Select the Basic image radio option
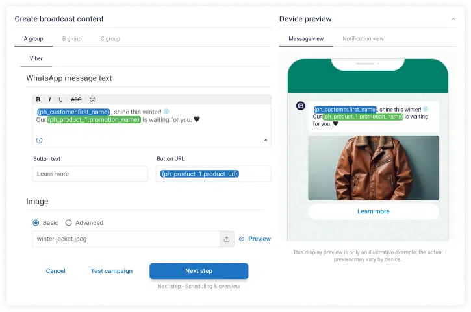 [x=36, y=222]
